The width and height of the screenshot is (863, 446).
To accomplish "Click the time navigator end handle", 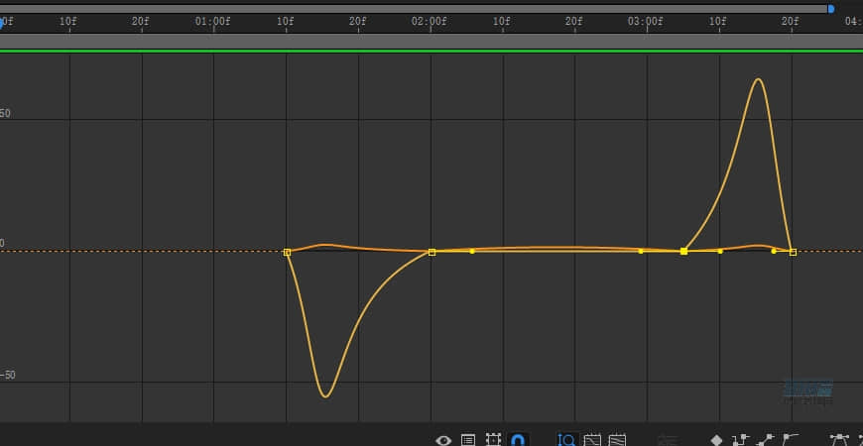I will [x=830, y=9].
